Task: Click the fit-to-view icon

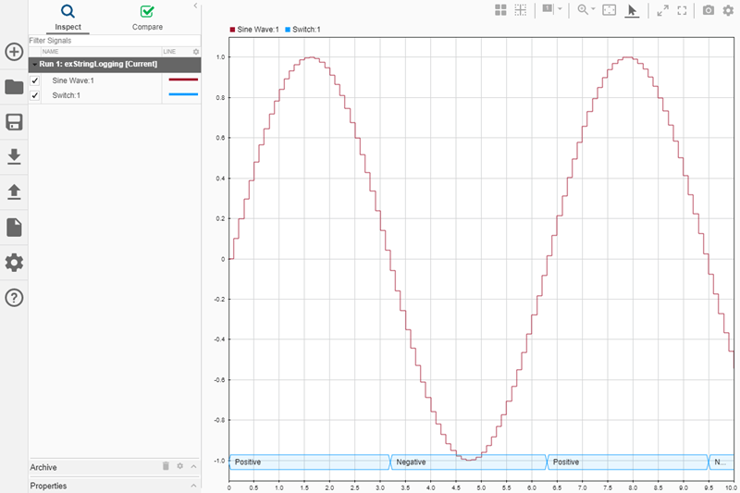Action: (610, 10)
